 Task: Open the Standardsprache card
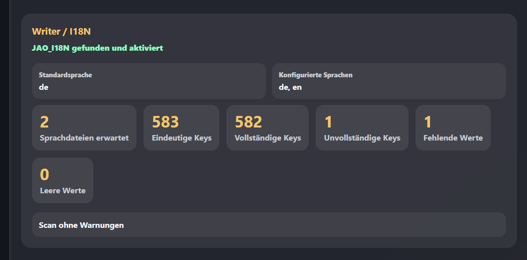(149, 81)
